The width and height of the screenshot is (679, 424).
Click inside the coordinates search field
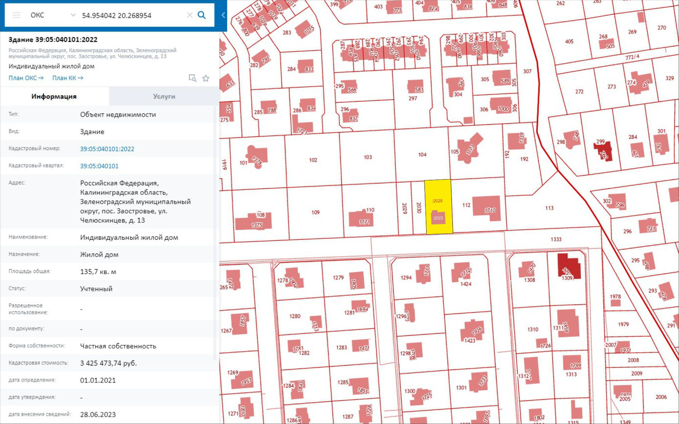tap(131, 16)
